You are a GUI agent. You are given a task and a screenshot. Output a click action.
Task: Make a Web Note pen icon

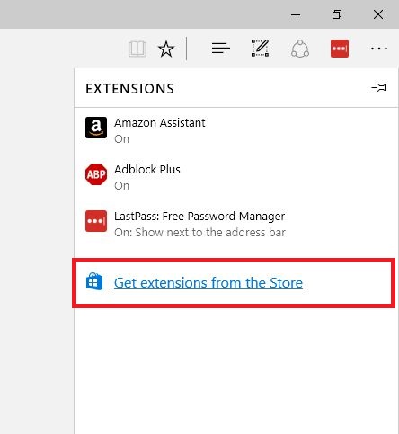[260, 48]
